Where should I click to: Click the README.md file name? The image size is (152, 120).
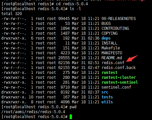pos(112,58)
